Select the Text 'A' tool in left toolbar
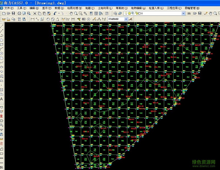Viewport: 220px width, 170px height. point(2,99)
